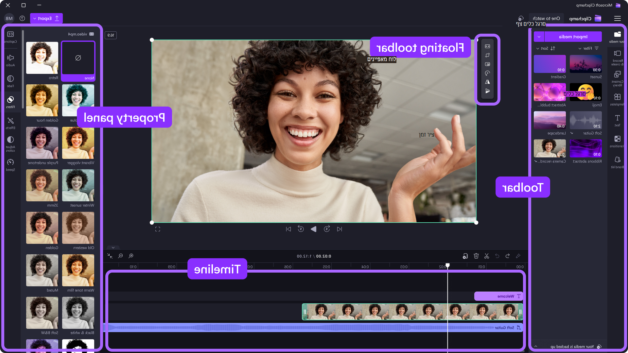Click the cloud sync icon beside the title
This screenshot has height=353, width=628.
tap(521, 18)
